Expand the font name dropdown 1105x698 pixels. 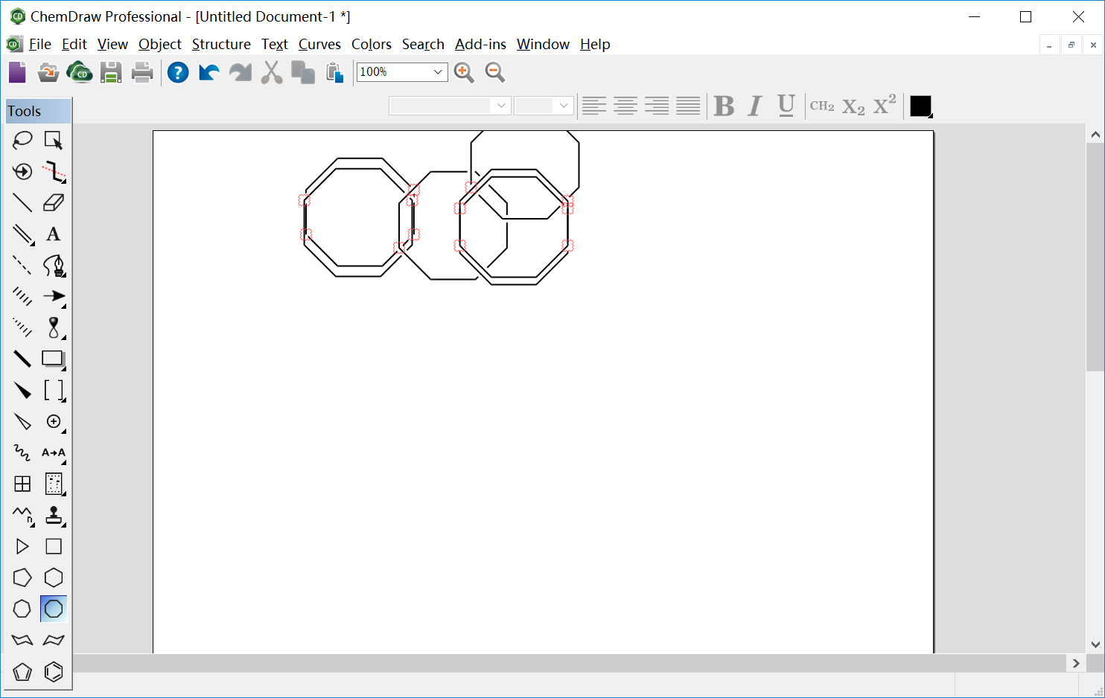501,106
